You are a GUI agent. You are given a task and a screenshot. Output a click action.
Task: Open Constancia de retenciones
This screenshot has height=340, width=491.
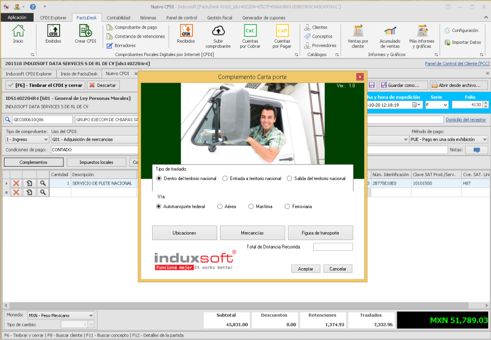pyautogui.click(x=136, y=36)
